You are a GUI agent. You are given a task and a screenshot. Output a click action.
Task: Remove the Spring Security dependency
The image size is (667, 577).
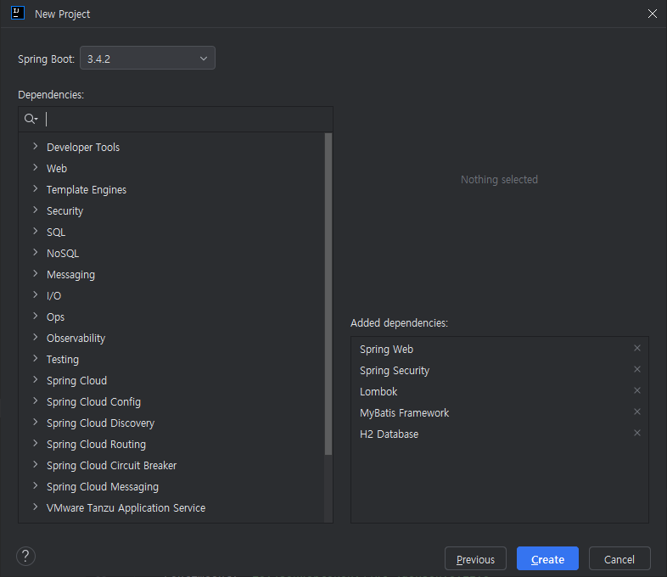tap(636, 369)
